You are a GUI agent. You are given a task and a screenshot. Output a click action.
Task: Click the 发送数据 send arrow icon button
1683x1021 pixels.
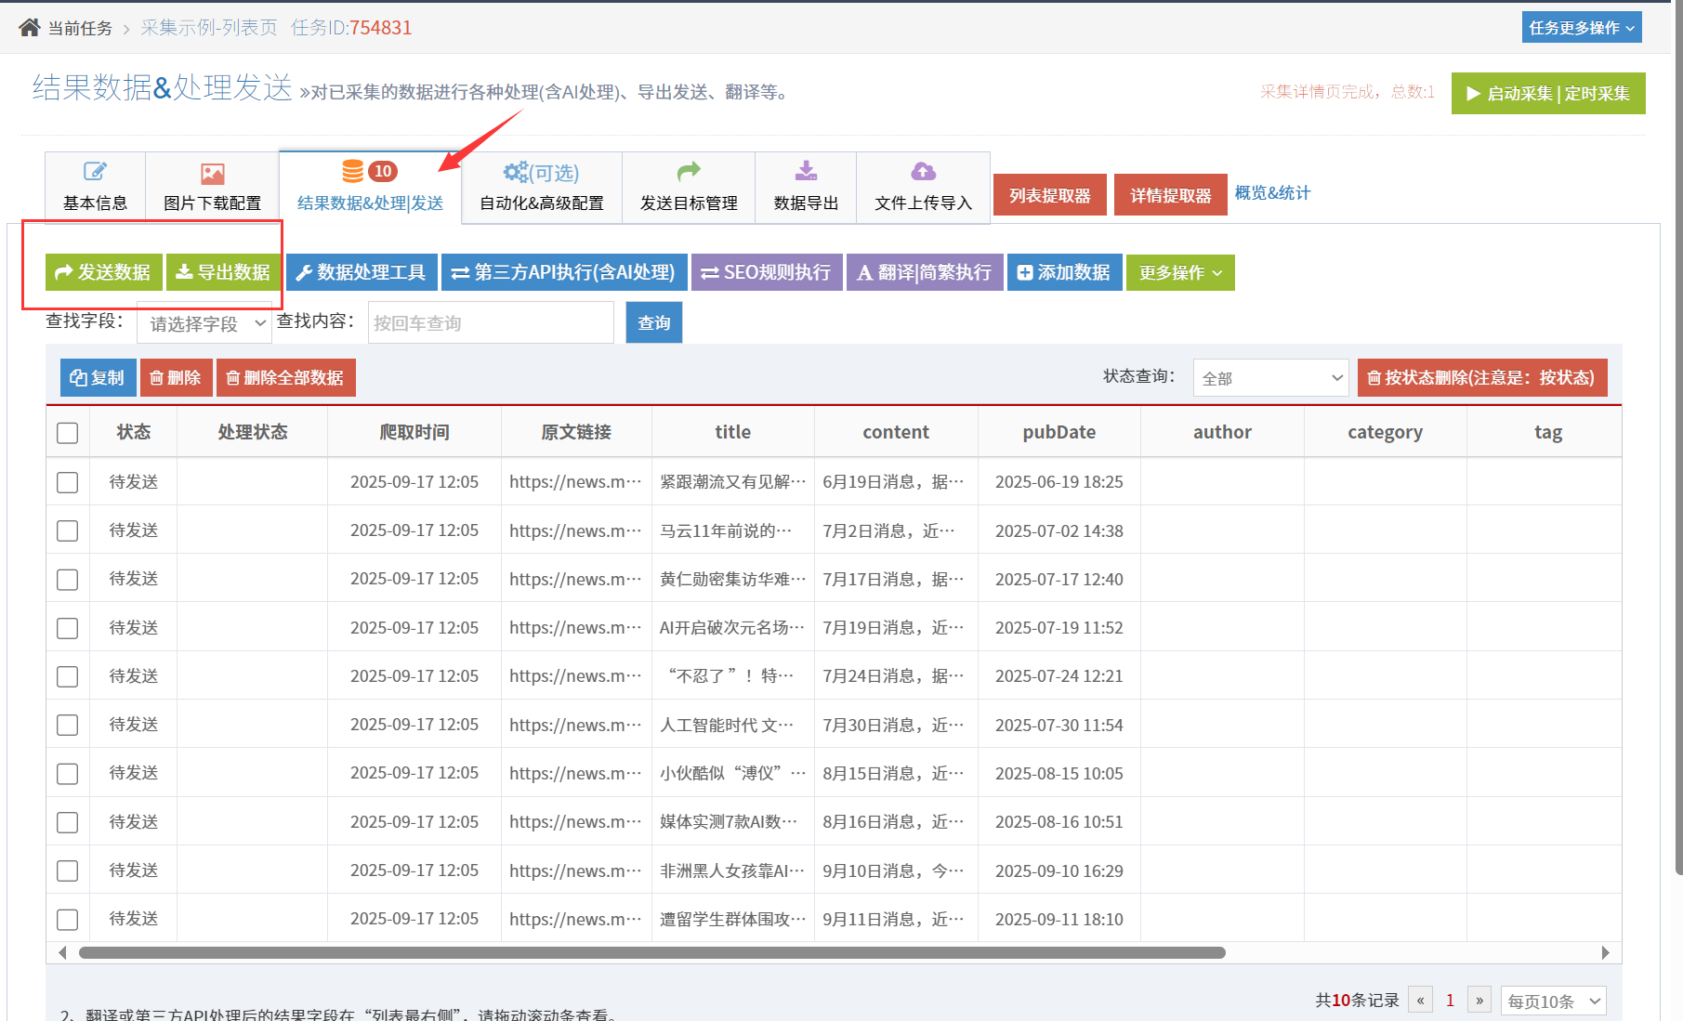103,272
